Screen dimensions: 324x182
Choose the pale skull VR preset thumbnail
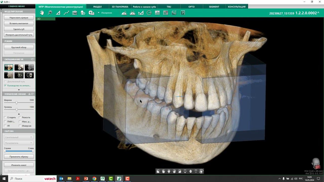[x=19, y=67]
